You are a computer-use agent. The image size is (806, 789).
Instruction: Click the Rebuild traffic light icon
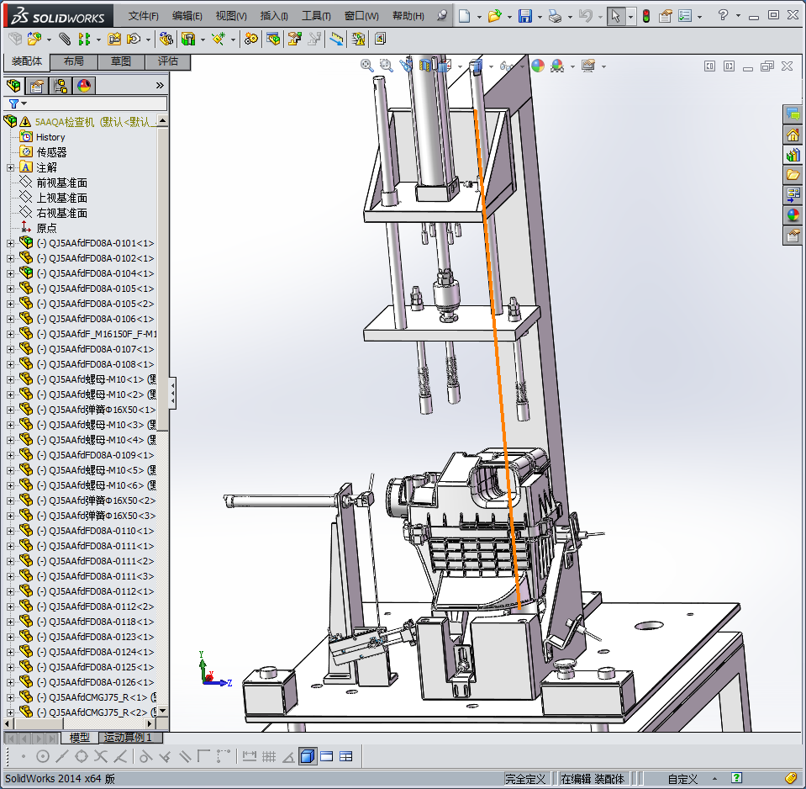coord(645,16)
